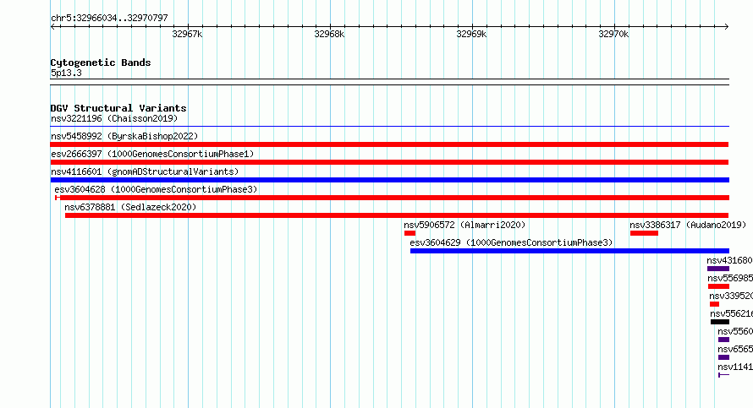Click the blue bar for nsv4116601
Viewport: 753px width, 408px height.
point(389,180)
